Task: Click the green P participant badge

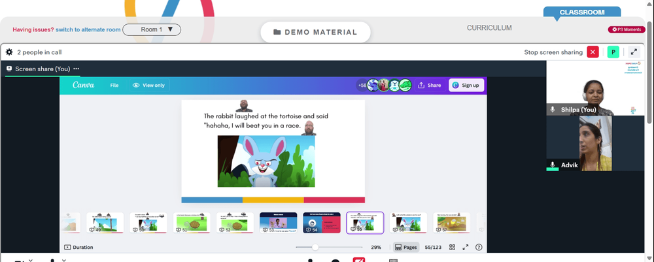Action: [x=613, y=52]
